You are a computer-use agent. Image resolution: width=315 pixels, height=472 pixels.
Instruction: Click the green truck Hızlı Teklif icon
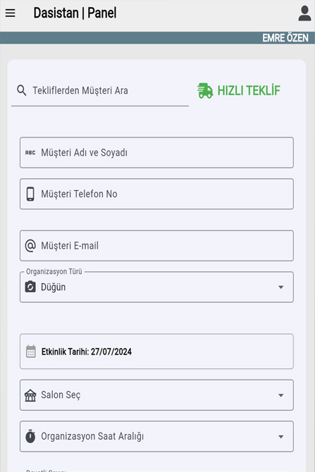coord(205,91)
